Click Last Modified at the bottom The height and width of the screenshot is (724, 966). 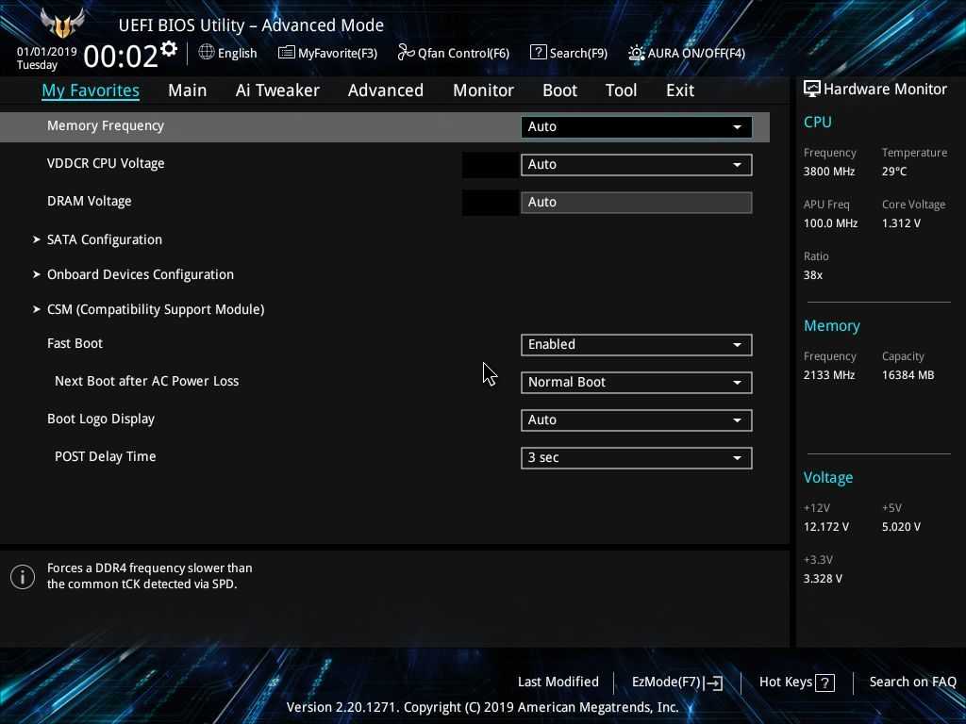click(x=558, y=682)
